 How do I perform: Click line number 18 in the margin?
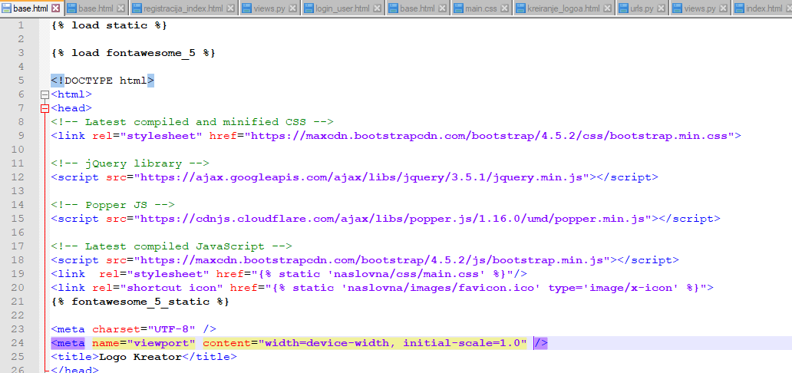click(17, 260)
